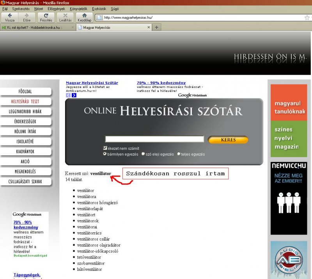312x279 pixels.
Task: Open the 'színes nyelvi magazin' green banner
Action: point(289,139)
